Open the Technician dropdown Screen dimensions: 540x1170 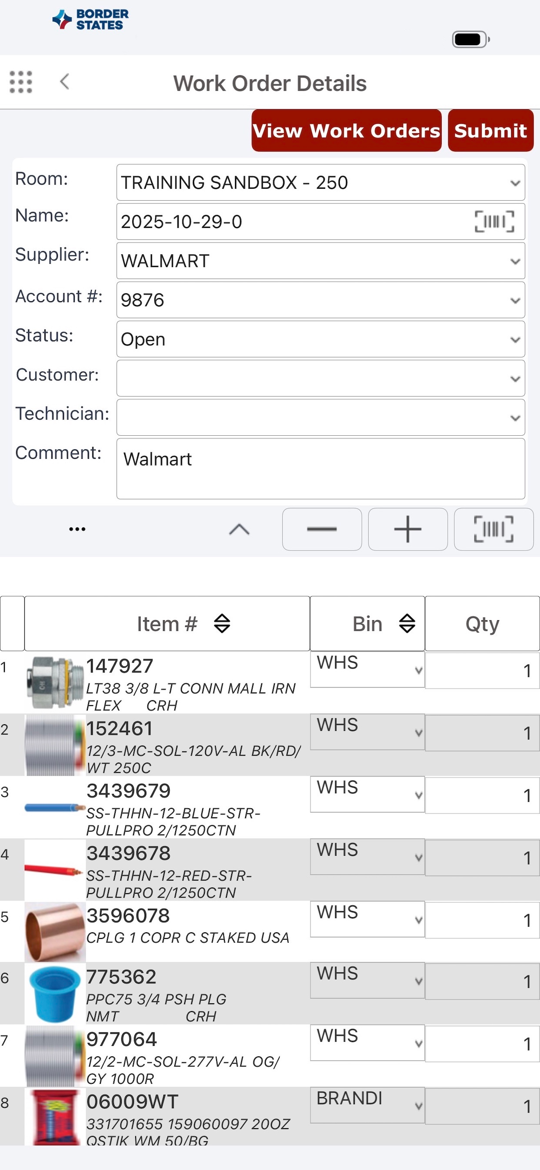pyautogui.click(x=321, y=417)
